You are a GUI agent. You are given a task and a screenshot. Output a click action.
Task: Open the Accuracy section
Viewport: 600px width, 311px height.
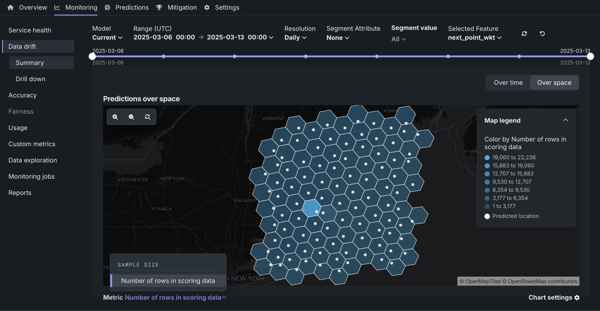[x=23, y=95]
